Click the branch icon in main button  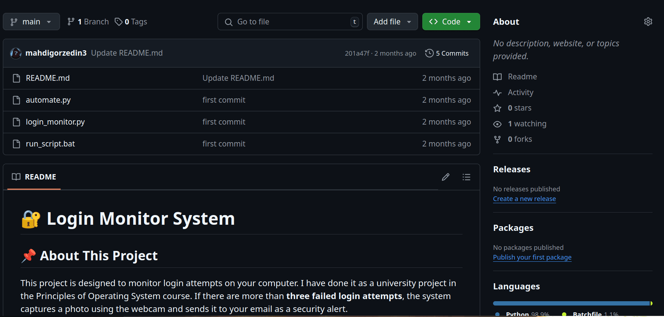coord(14,22)
